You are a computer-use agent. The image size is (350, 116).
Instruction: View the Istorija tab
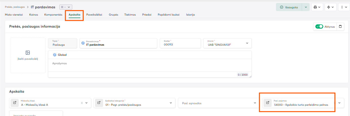pyautogui.click(x=191, y=15)
